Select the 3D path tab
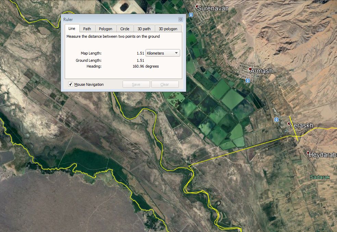 click(x=144, y=29)
